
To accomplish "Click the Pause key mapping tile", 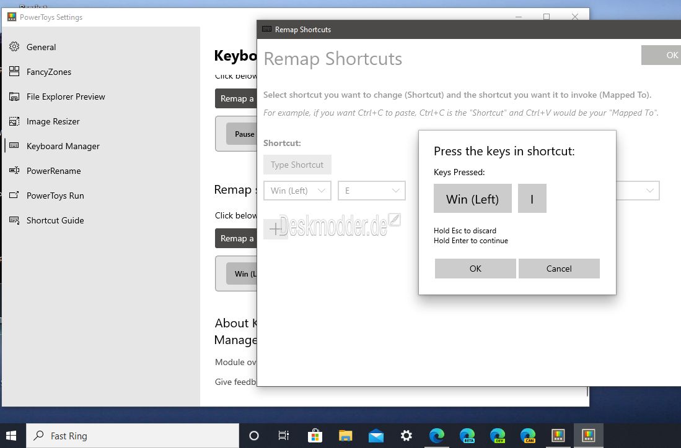I will [x=242, y=134].
